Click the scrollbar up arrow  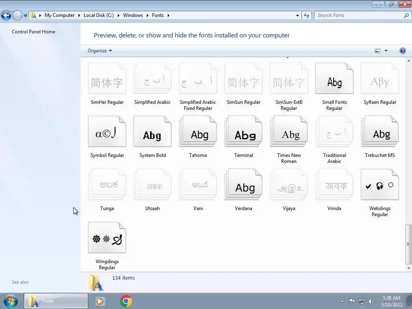408,61
